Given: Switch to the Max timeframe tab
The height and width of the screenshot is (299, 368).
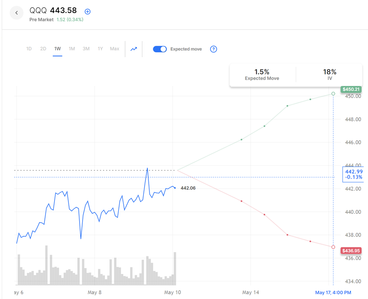Looking at the screenshot, I should tap(115, 49).
